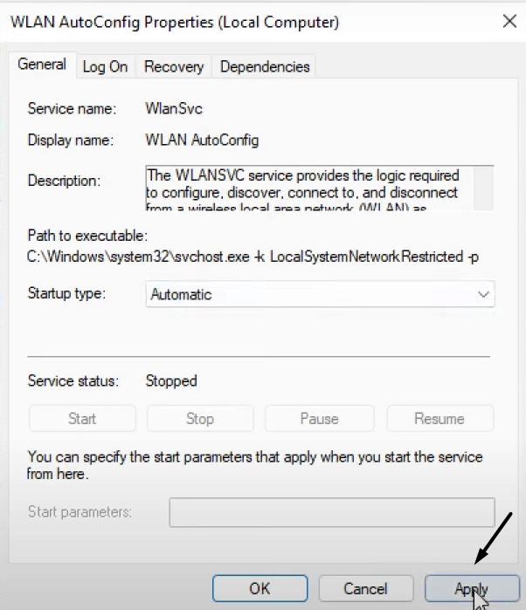Image resolution: width=526 pixels, height=610 pixels.
Task: Click the Start service button
Action: click(82, 419)
